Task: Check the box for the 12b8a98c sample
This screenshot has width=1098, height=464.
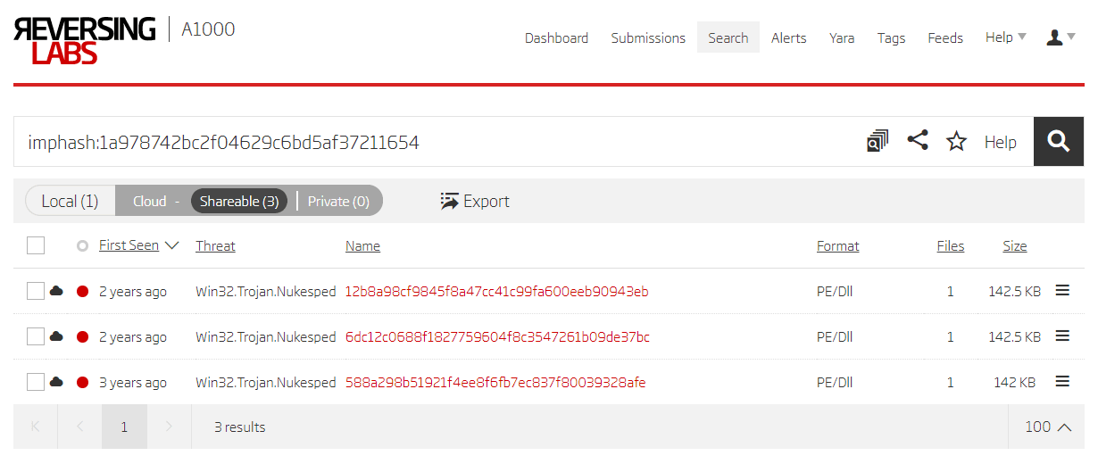Action: point(36,291)
